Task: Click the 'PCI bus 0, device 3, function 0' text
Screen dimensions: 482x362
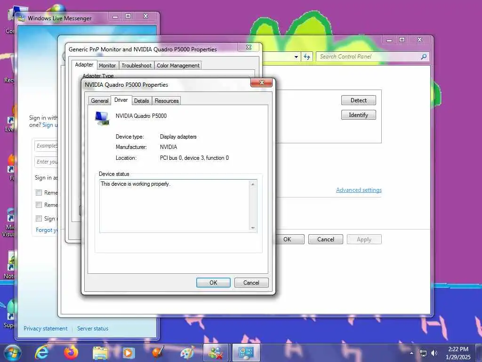Action: coord(194,158)
